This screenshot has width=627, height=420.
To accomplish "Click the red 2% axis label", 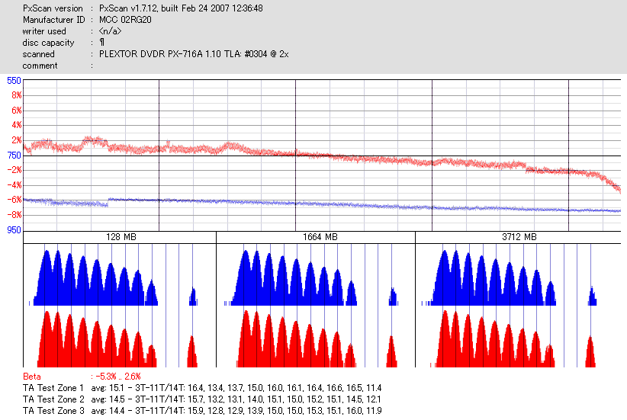I will pyautogui.click(x=16, y=140).
